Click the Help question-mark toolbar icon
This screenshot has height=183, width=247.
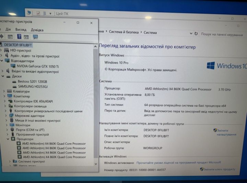(x=19, y=37)
